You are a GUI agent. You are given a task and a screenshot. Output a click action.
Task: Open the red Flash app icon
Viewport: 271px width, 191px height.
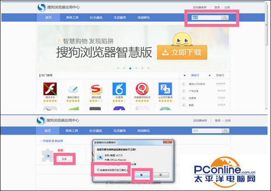pos(50,89)
